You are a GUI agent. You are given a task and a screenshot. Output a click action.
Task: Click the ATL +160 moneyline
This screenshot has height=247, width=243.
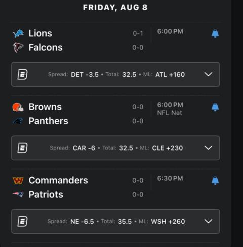(170, 75)
